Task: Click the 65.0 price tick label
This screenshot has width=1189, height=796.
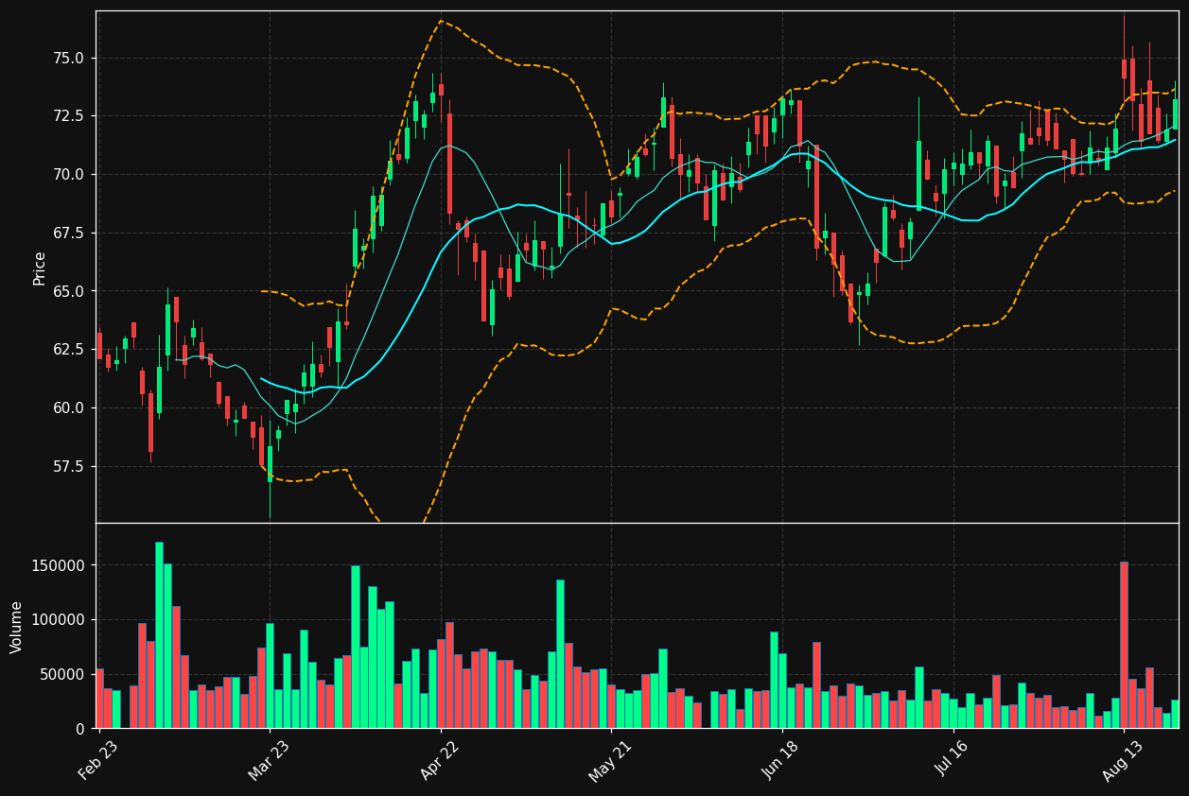Action: pos(67,291)
